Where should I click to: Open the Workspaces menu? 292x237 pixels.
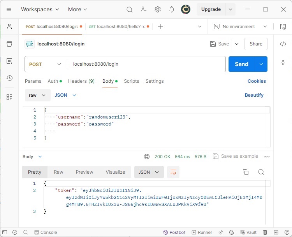[x=40, y=9]
